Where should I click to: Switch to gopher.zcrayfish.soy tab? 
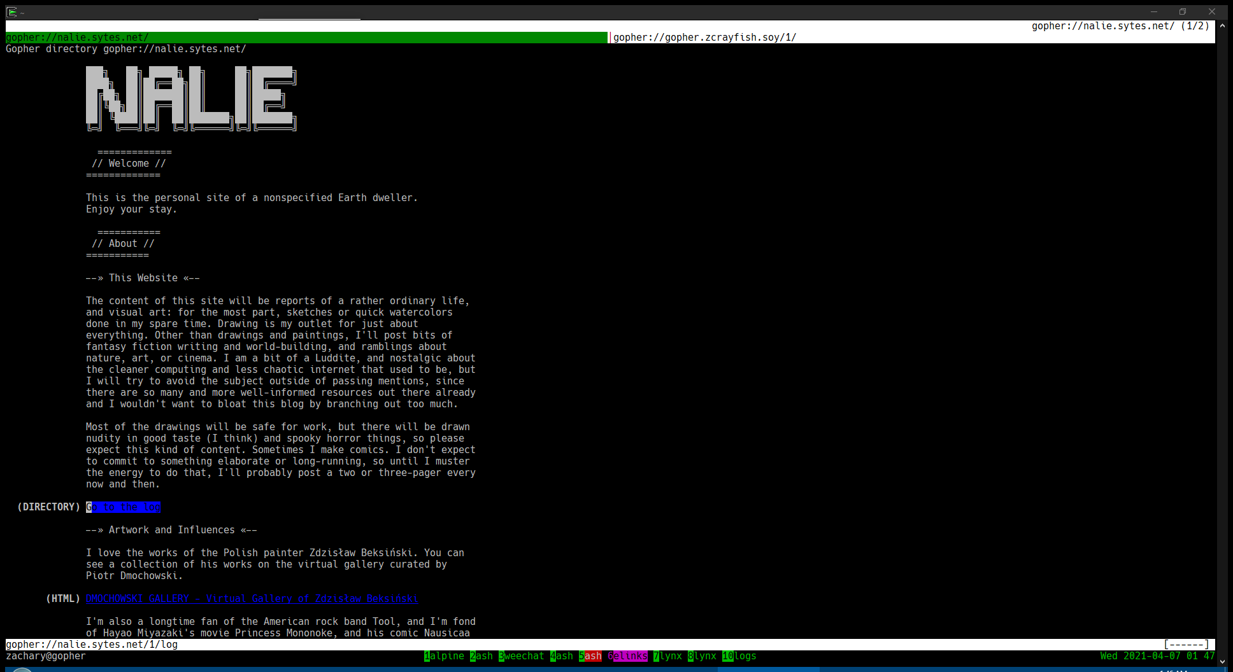pos(704,38)
